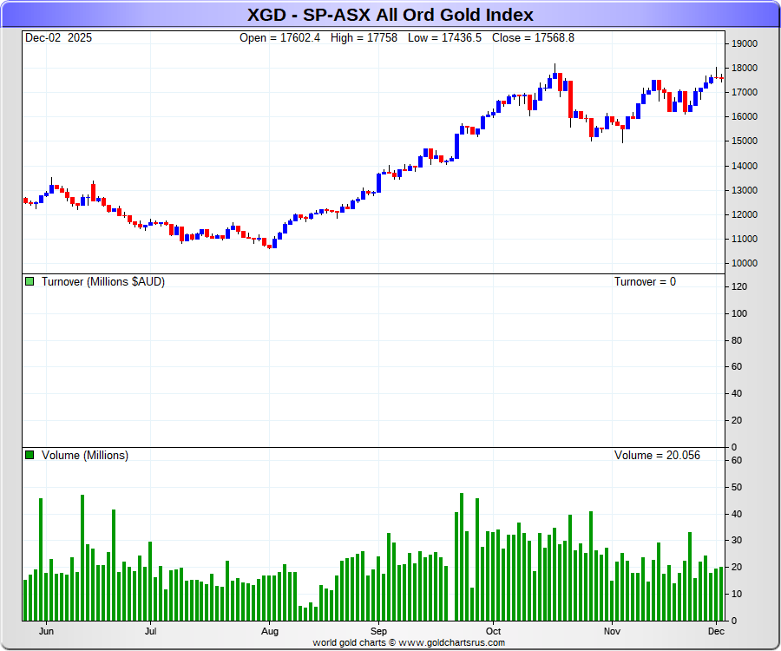Viewport: 781px width, 651px height.
Task: Click the Volume = 20.056 readout
Action: (x=657, y=455)
